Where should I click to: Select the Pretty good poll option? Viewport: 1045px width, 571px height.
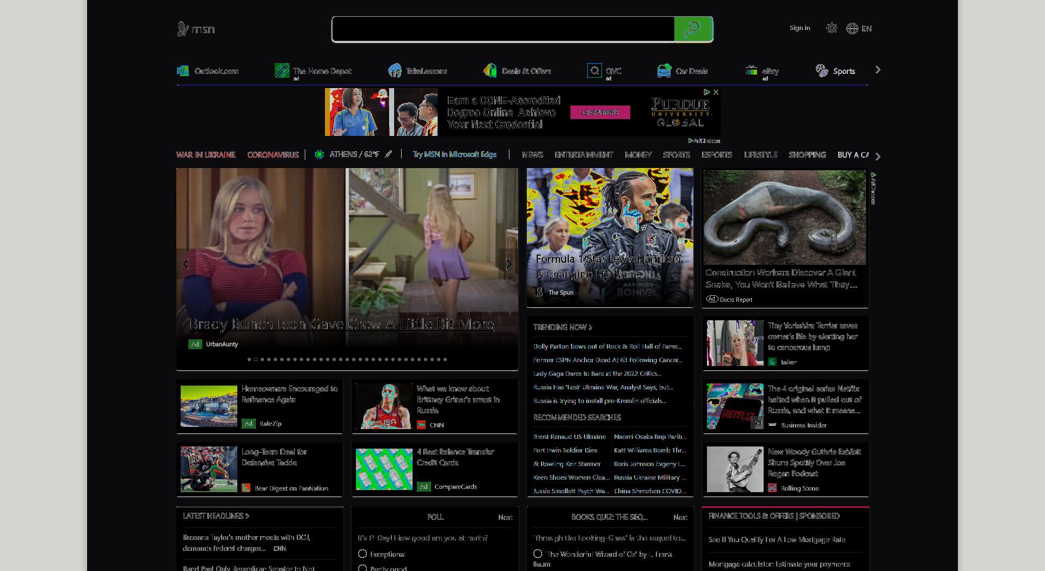pyautogui.click(x=362, y=568)
